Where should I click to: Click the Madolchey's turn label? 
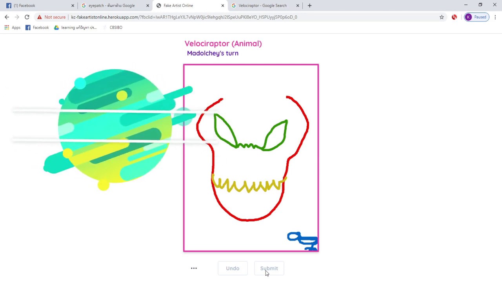213,53
